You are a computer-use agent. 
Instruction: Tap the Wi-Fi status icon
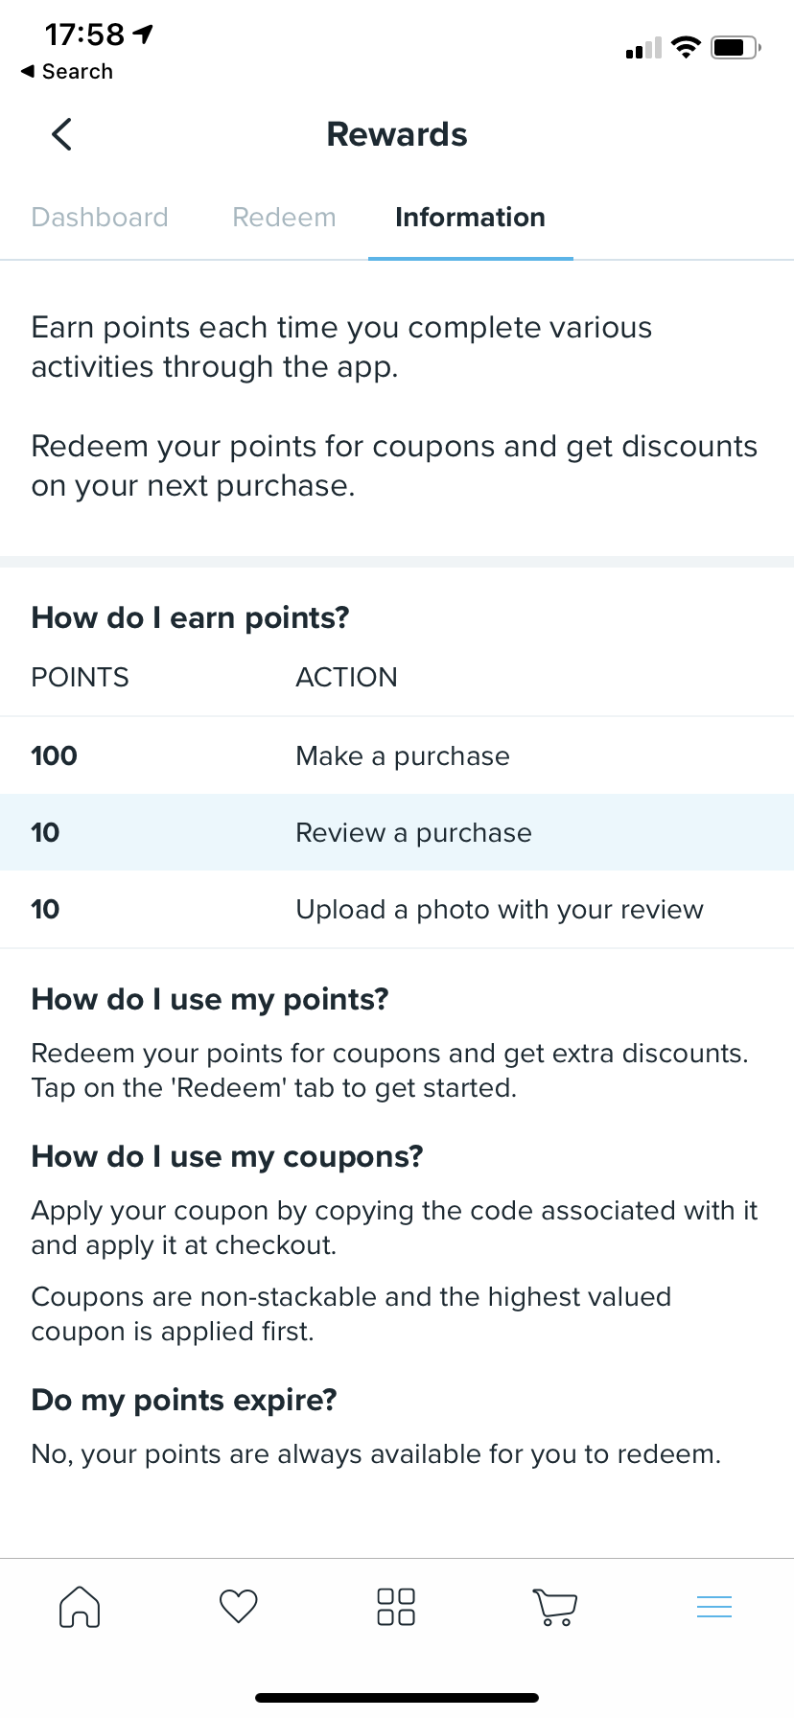click(686, 47)
